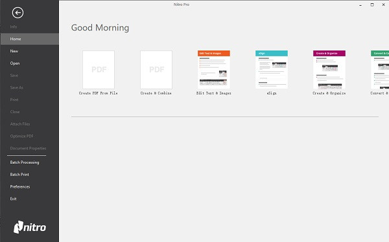Click the back arrow circle icon
The height and width of the screenshot is (242, 389).
pyautogui.click(x=18, y=13)
